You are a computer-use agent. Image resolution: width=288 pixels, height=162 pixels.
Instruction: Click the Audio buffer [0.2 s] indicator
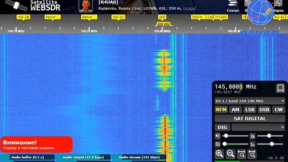[27, 157]
